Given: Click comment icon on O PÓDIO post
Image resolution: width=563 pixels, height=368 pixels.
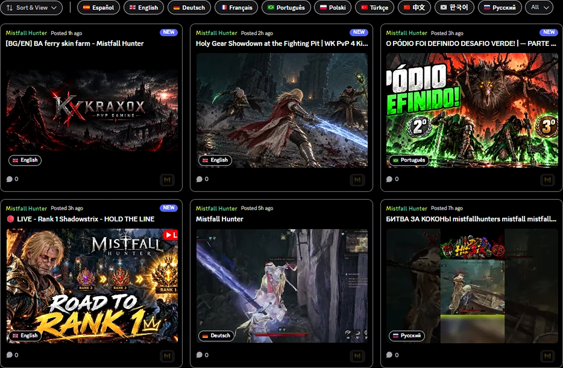Looking at the screenshot, I should [389, 179].
